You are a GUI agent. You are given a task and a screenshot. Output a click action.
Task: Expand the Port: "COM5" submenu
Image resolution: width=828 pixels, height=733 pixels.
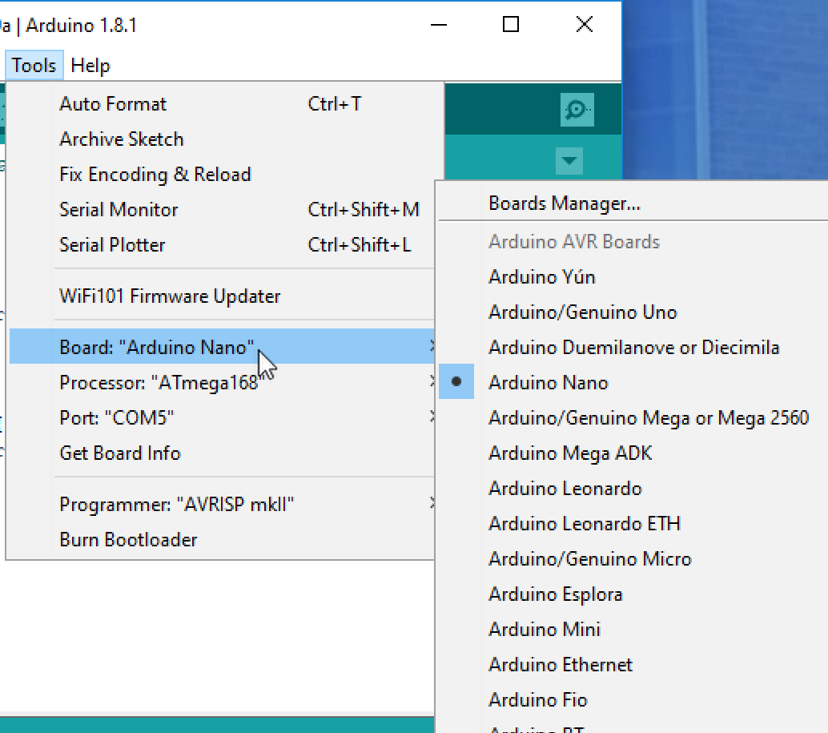tap(222, 417)
